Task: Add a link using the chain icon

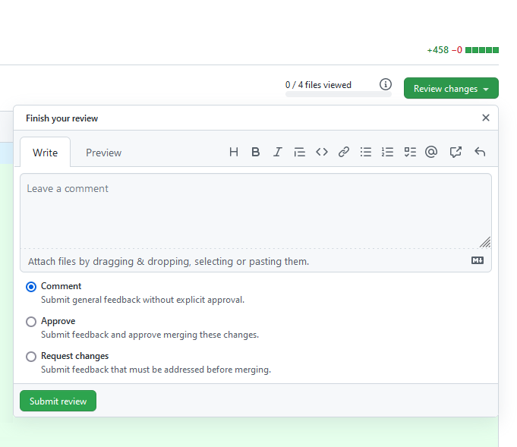Action: coord(344,152)
